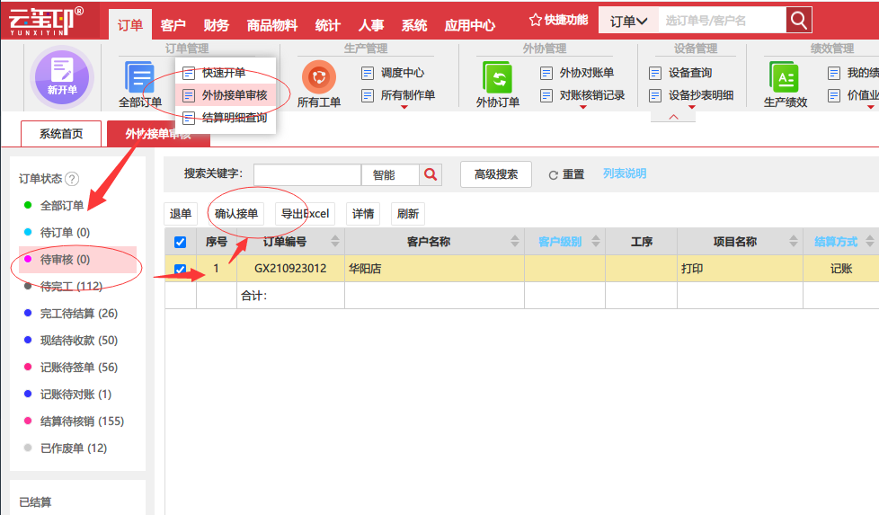This screenshot has height=515, width=879.
Task: Open 外协订单 green icon
Action: click(497, 77)
